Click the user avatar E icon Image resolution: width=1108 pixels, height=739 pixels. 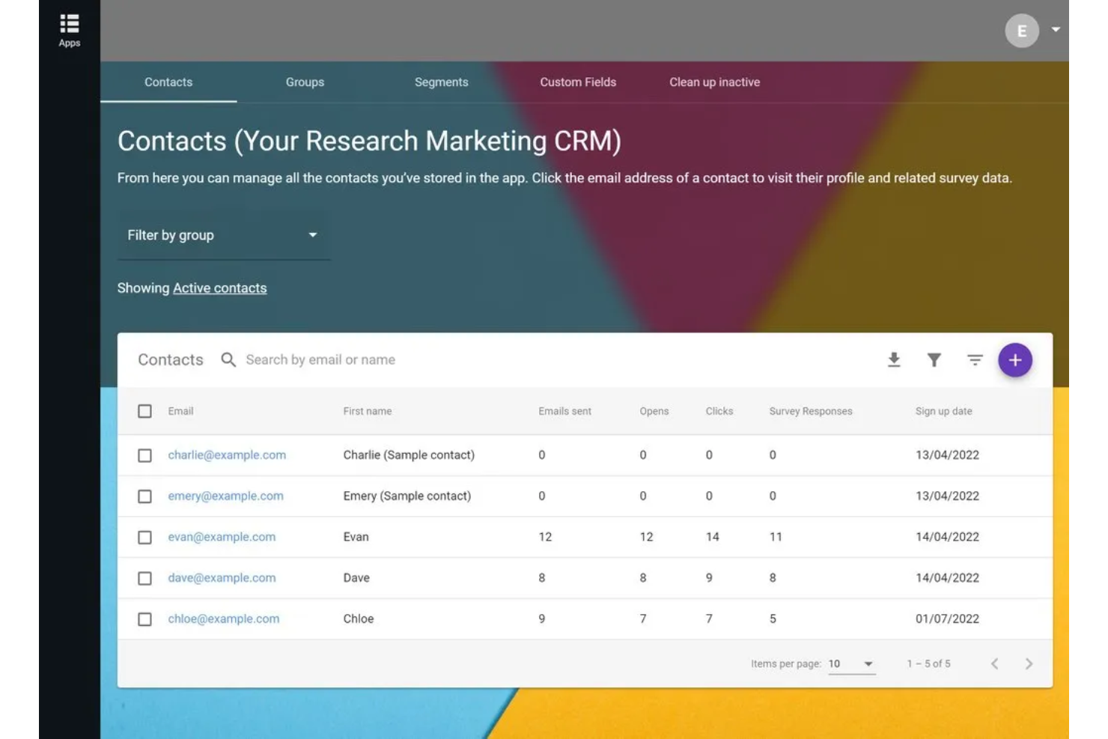point(1021,31)
